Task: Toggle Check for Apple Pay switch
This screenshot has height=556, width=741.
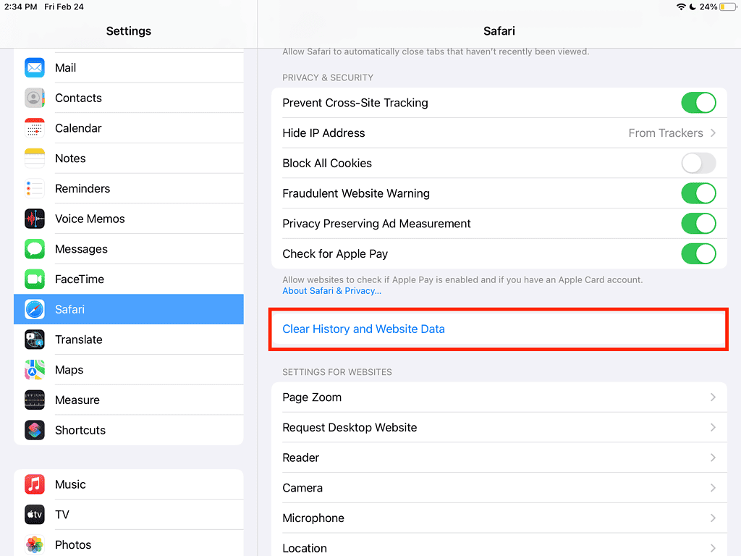Action: [x=698, y=254]
